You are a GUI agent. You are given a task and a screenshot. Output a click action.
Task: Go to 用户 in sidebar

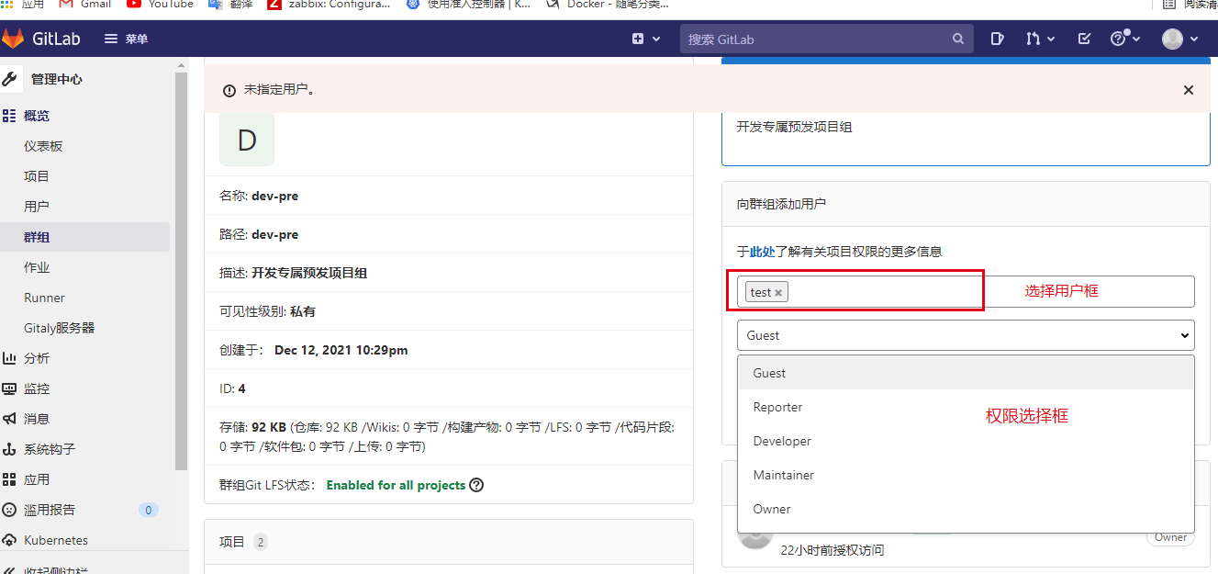coord(37,207)
